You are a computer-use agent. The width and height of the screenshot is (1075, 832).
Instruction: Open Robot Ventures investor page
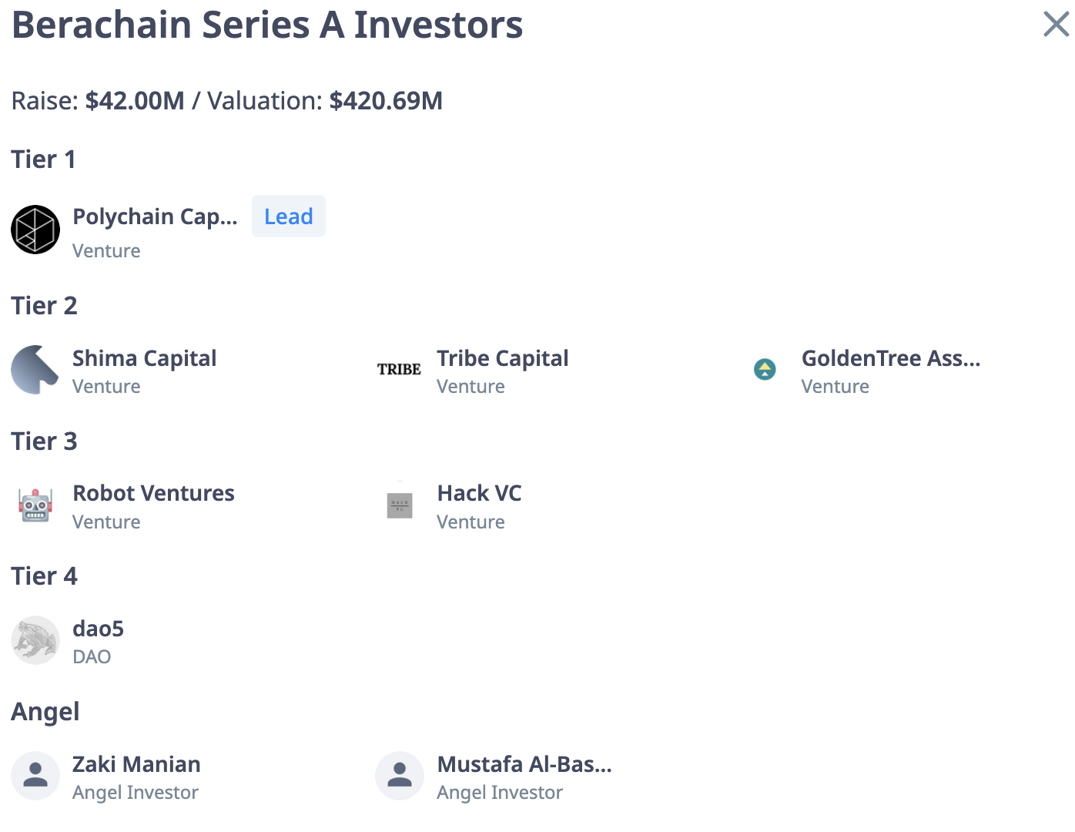(x=153, y=493)
